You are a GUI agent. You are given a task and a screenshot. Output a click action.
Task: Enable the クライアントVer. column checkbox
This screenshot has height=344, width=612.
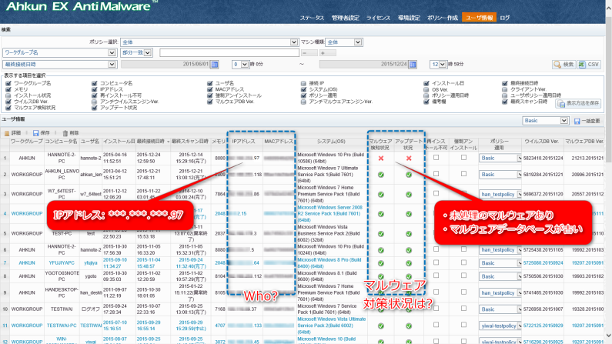pyautogui.click(x=505, y=89)
